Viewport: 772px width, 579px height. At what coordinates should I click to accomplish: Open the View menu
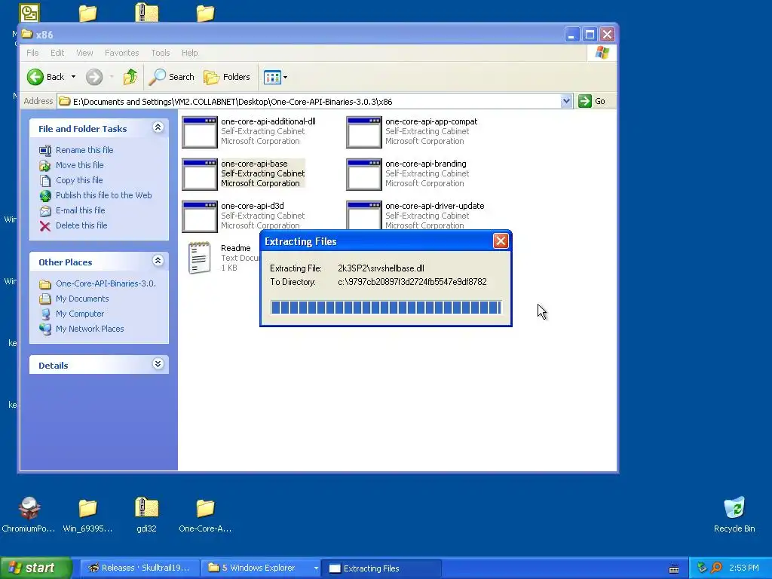(x=84, y=53)
